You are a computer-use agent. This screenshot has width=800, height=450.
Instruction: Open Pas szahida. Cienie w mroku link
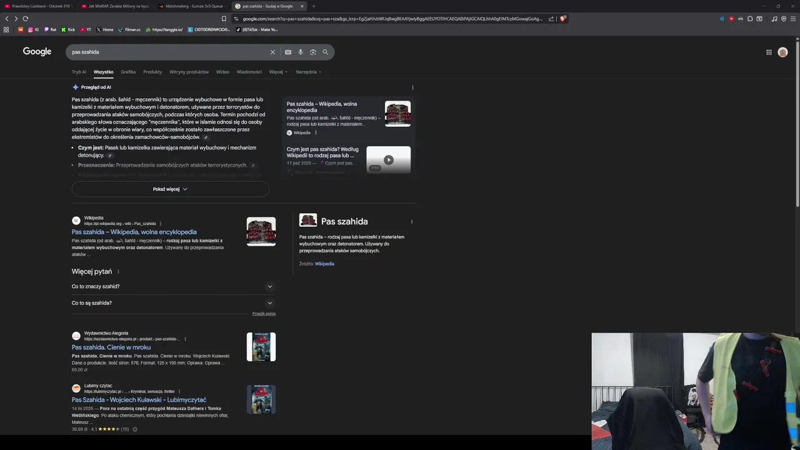point(111,347)
